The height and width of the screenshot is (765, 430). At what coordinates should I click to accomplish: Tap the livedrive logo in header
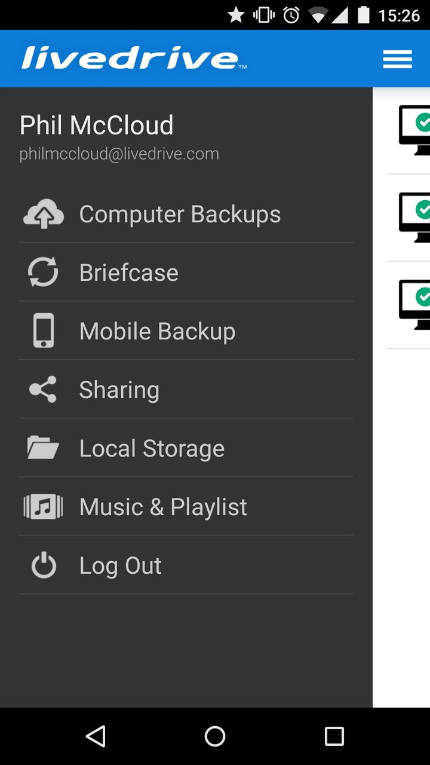click(x=134, y=59)
